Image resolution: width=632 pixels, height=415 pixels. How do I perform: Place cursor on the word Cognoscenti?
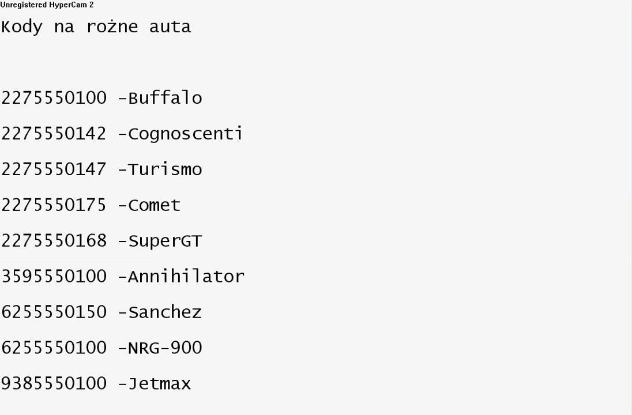[x=185, y=134]
